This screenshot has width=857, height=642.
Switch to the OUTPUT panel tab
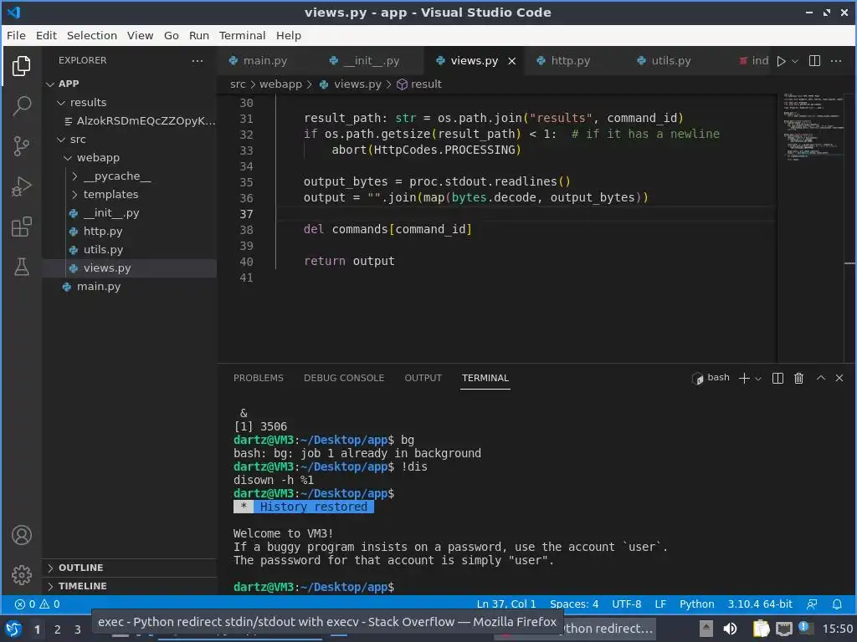click(x=423, y=378)
